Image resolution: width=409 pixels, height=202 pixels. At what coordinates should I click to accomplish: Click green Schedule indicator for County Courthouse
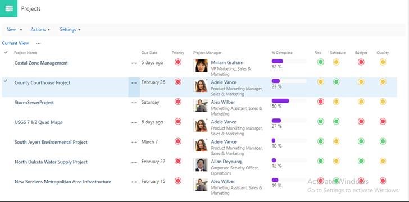tap(336, 82)
